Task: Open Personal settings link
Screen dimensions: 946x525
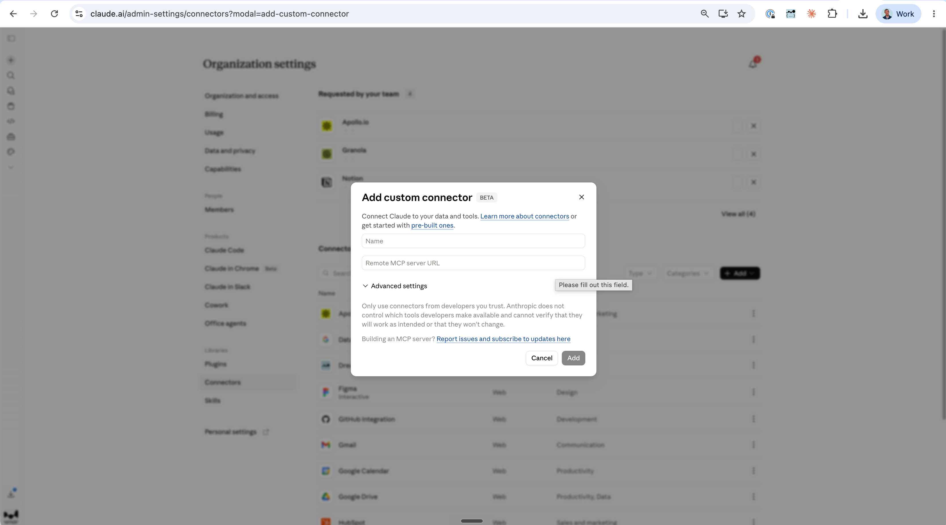Action: [x=236, y=432]
